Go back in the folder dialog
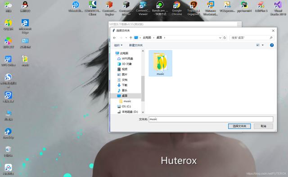This screenshot has width=288, height=177. pyautogui.click(x=115, y=38)
